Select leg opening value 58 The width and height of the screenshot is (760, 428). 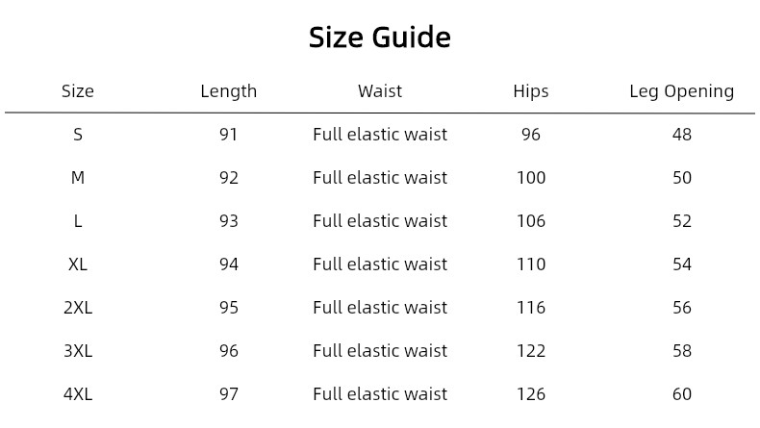click(681, 350)
